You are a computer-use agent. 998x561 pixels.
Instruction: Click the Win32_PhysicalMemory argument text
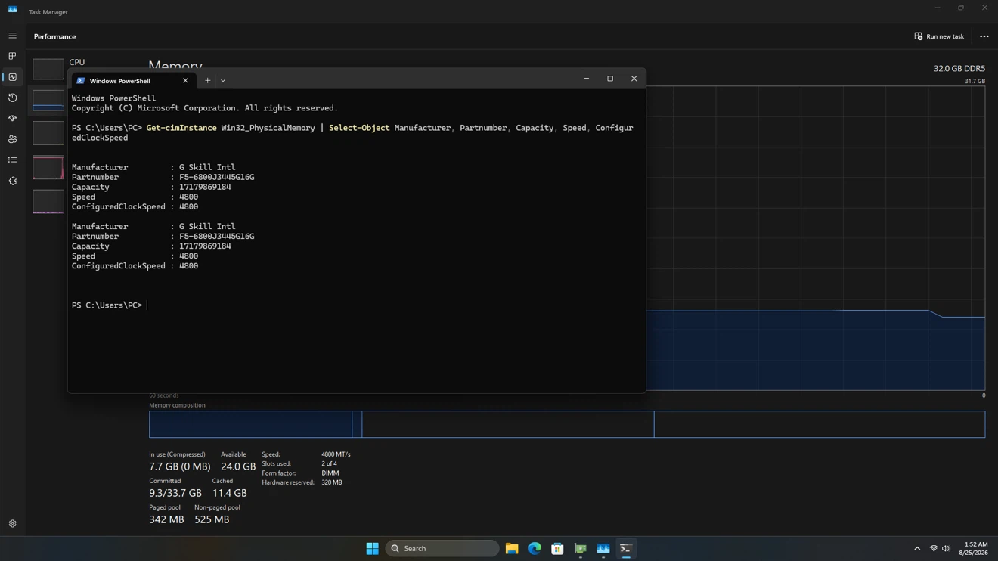pyautogui.click(x=268, y=128)
